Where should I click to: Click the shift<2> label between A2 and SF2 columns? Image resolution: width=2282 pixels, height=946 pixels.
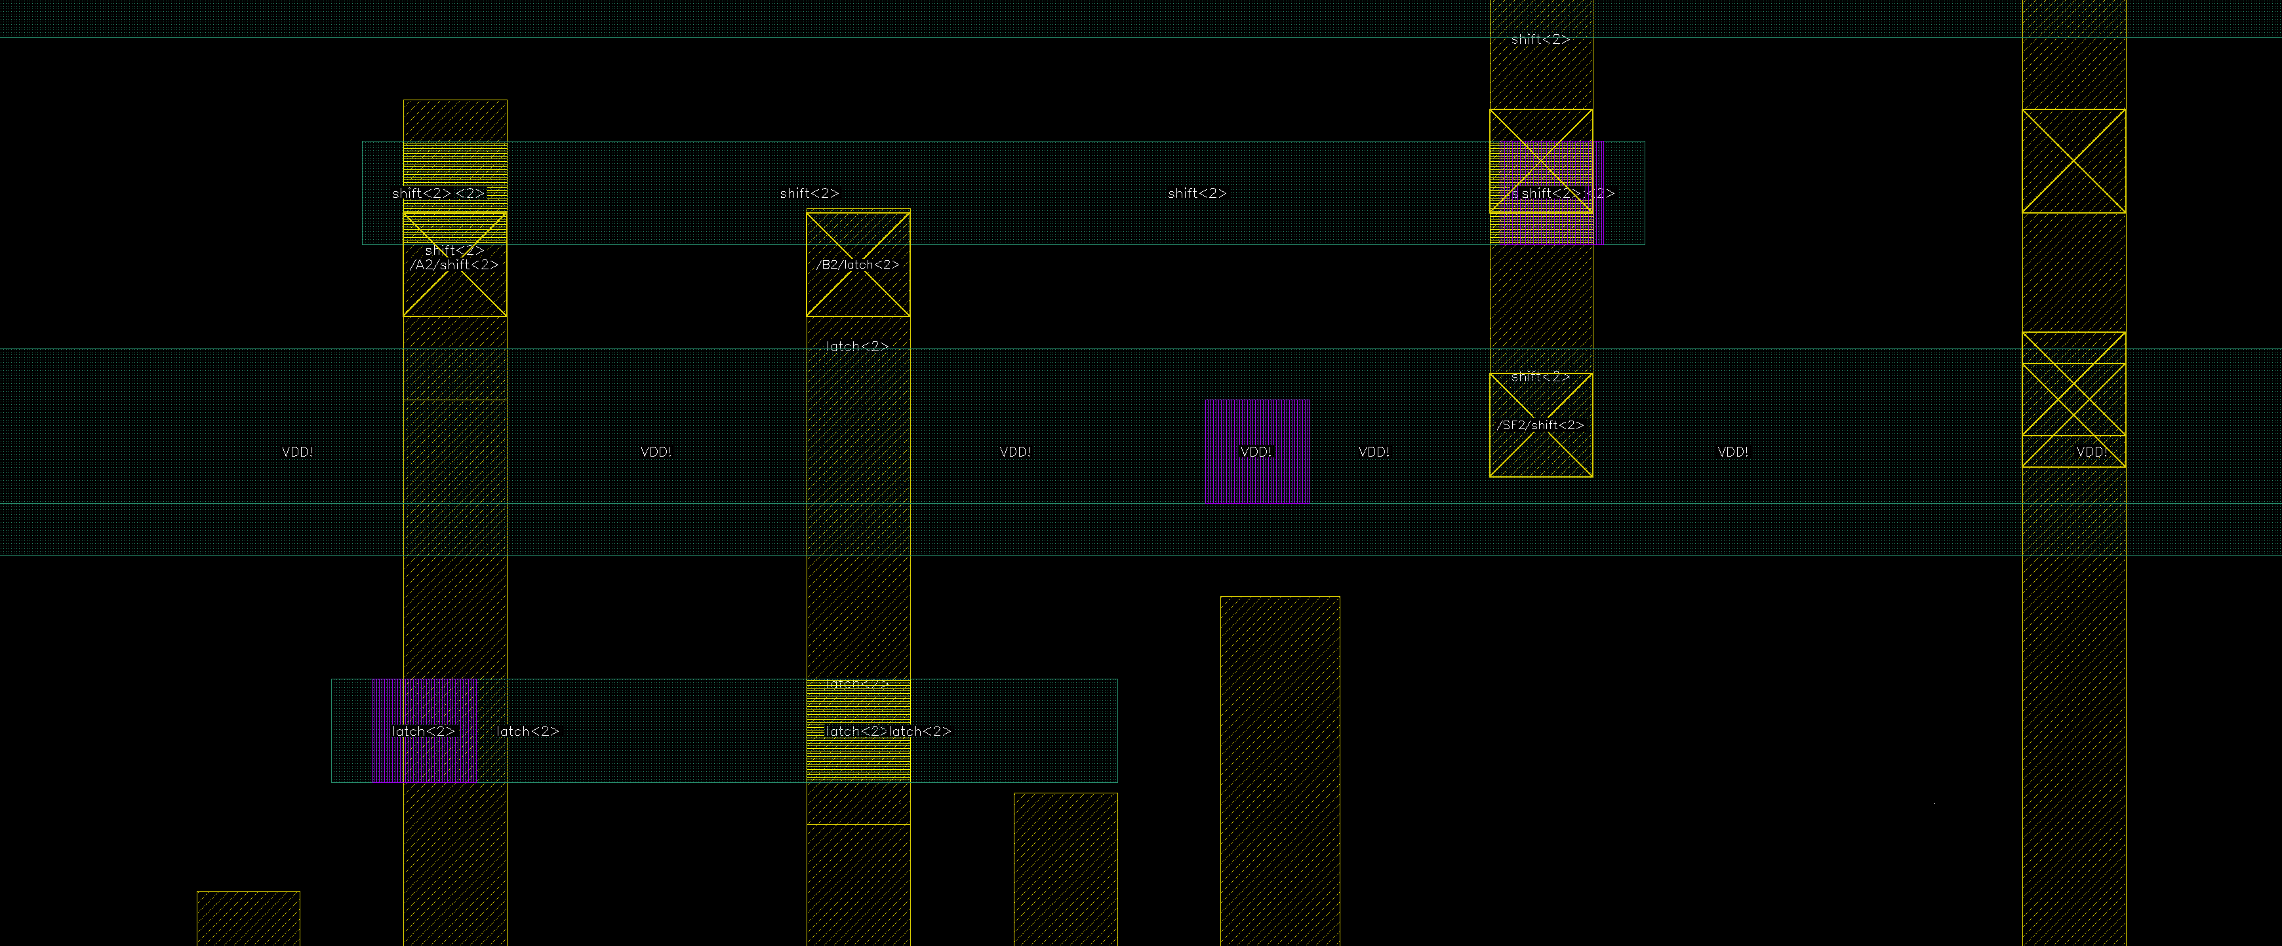click(1196, 193)
